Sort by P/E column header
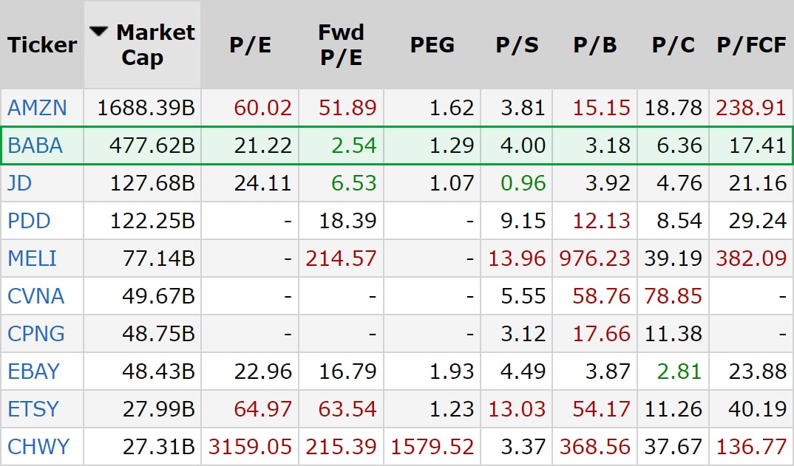The height and width of the screenshot is (466, 794). [250, 44]
